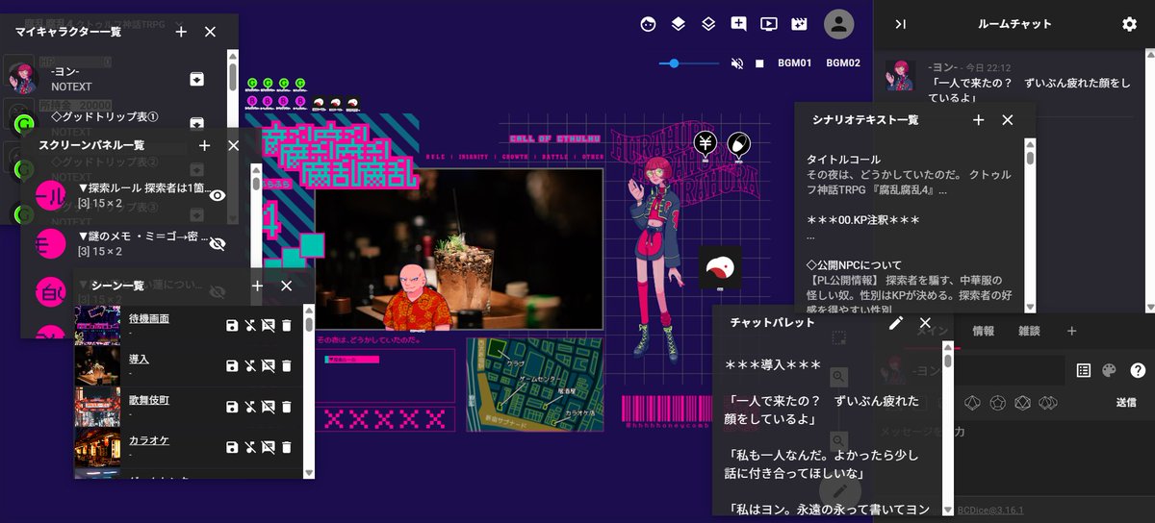
Task: Add a new character in My Character list
Action: tap(181, 32)
